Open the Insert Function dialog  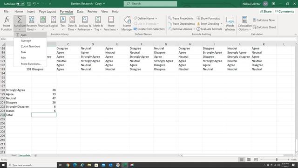[7, 24]
